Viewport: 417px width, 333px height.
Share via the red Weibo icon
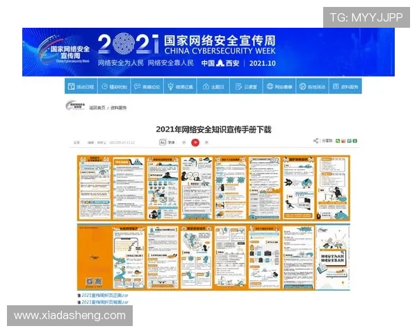pyautogui.click(x=343, y=141)
